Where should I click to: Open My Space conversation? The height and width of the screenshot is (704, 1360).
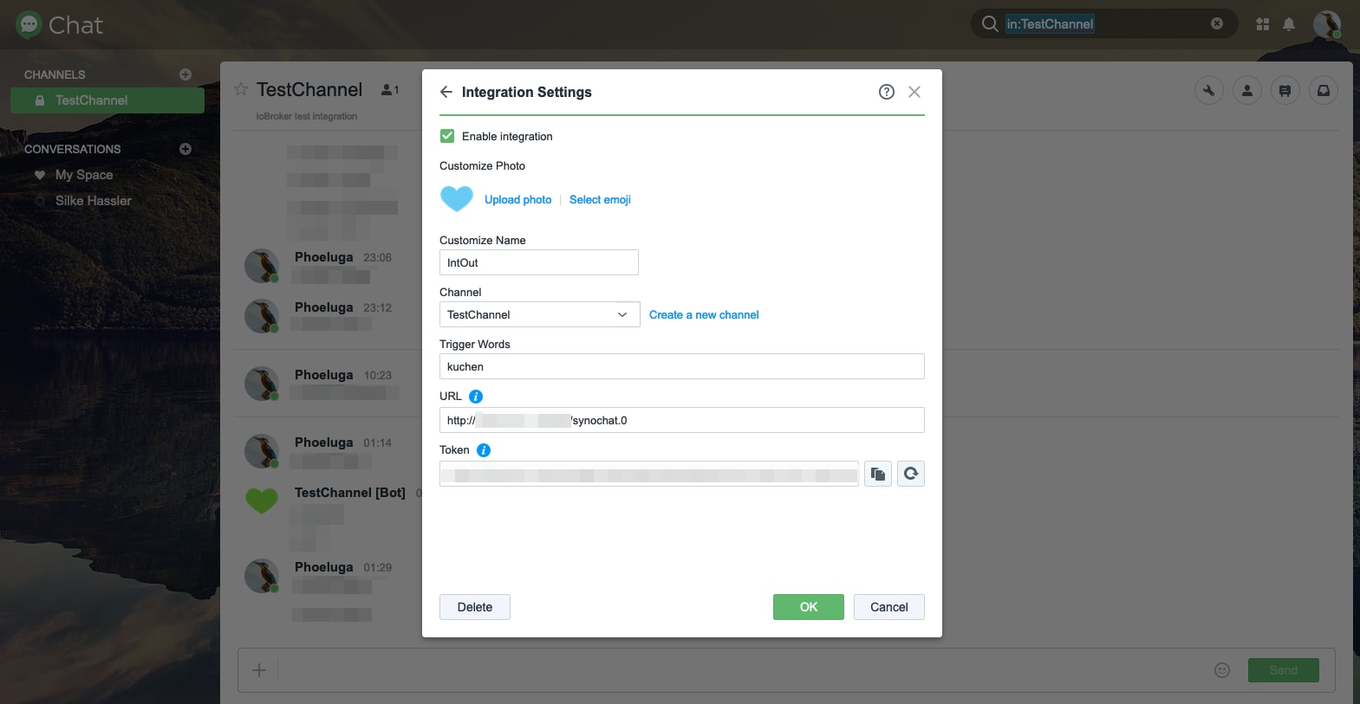tap(84, 175)
